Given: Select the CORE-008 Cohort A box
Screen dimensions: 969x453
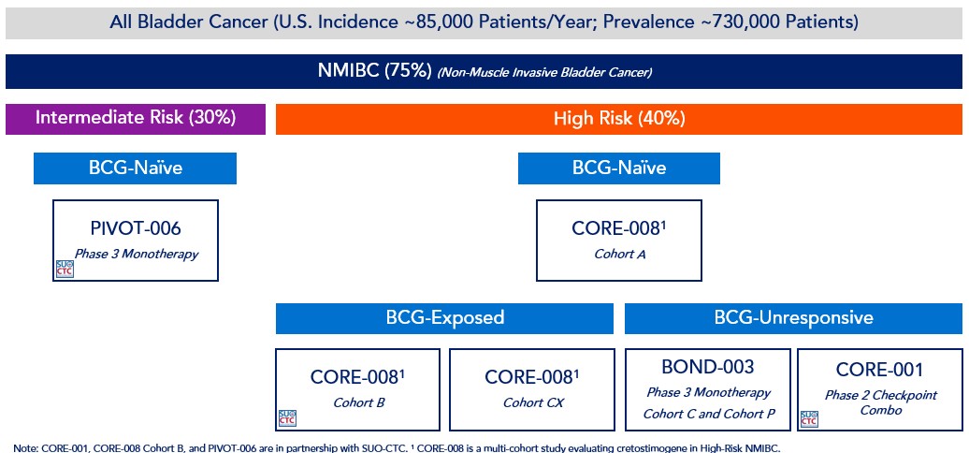Looking at the screenshot, I should tap(618, 240).
